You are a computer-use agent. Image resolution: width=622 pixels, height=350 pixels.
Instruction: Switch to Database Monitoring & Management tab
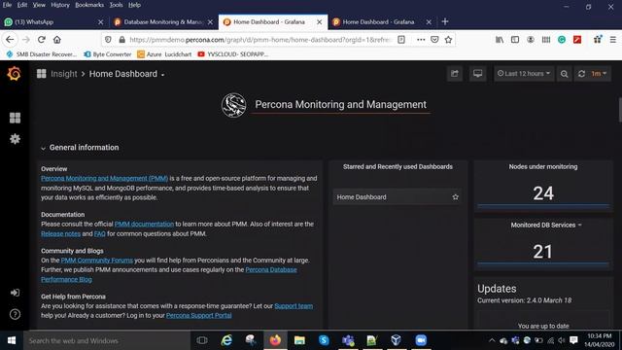[163, 22]
